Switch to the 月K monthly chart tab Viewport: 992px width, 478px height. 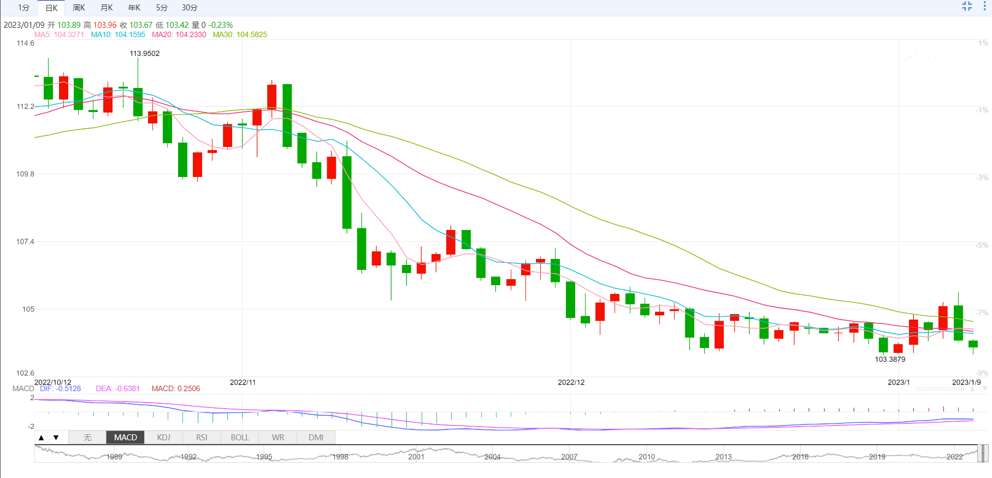(x=107, y=8)
